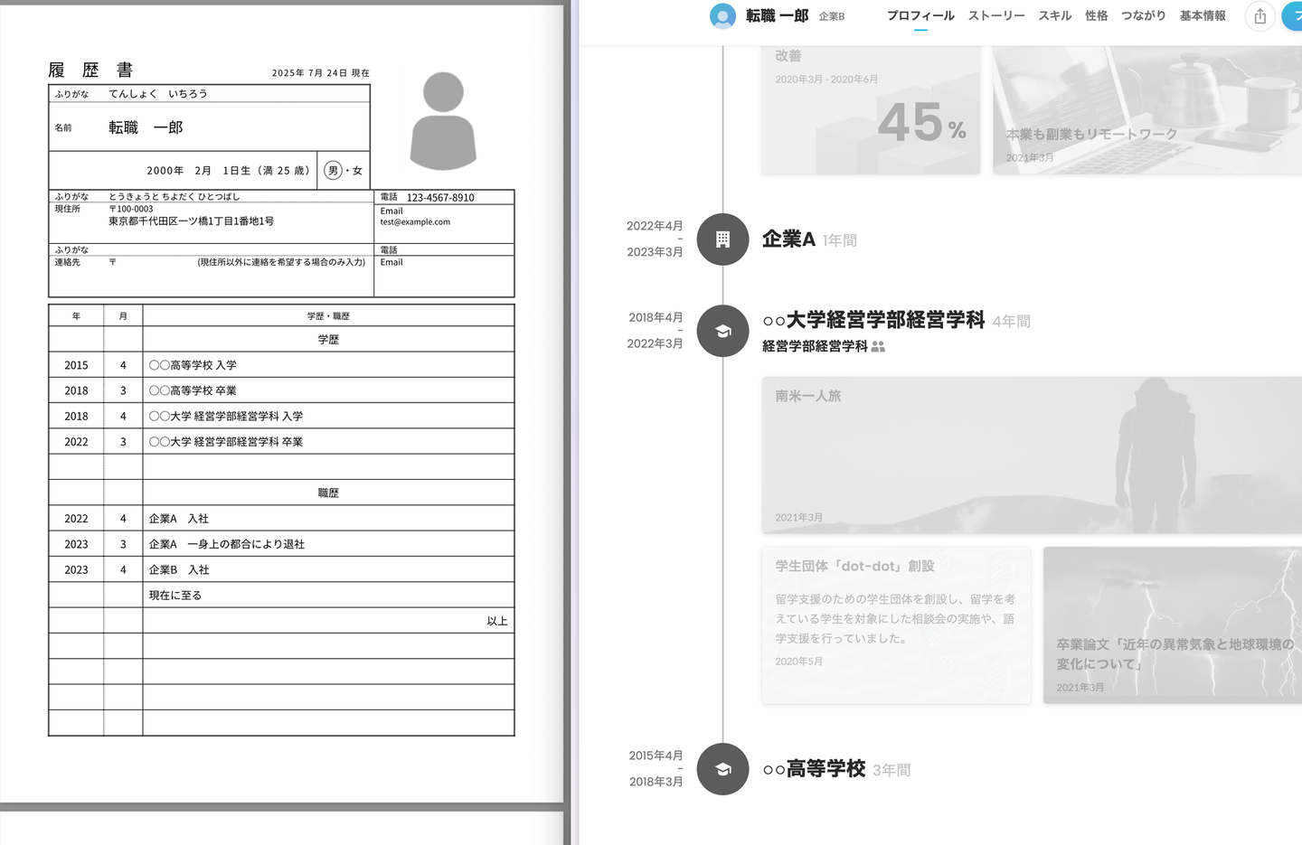Open the 改善 45% card
1302x845 pixels.
(871, 109)
